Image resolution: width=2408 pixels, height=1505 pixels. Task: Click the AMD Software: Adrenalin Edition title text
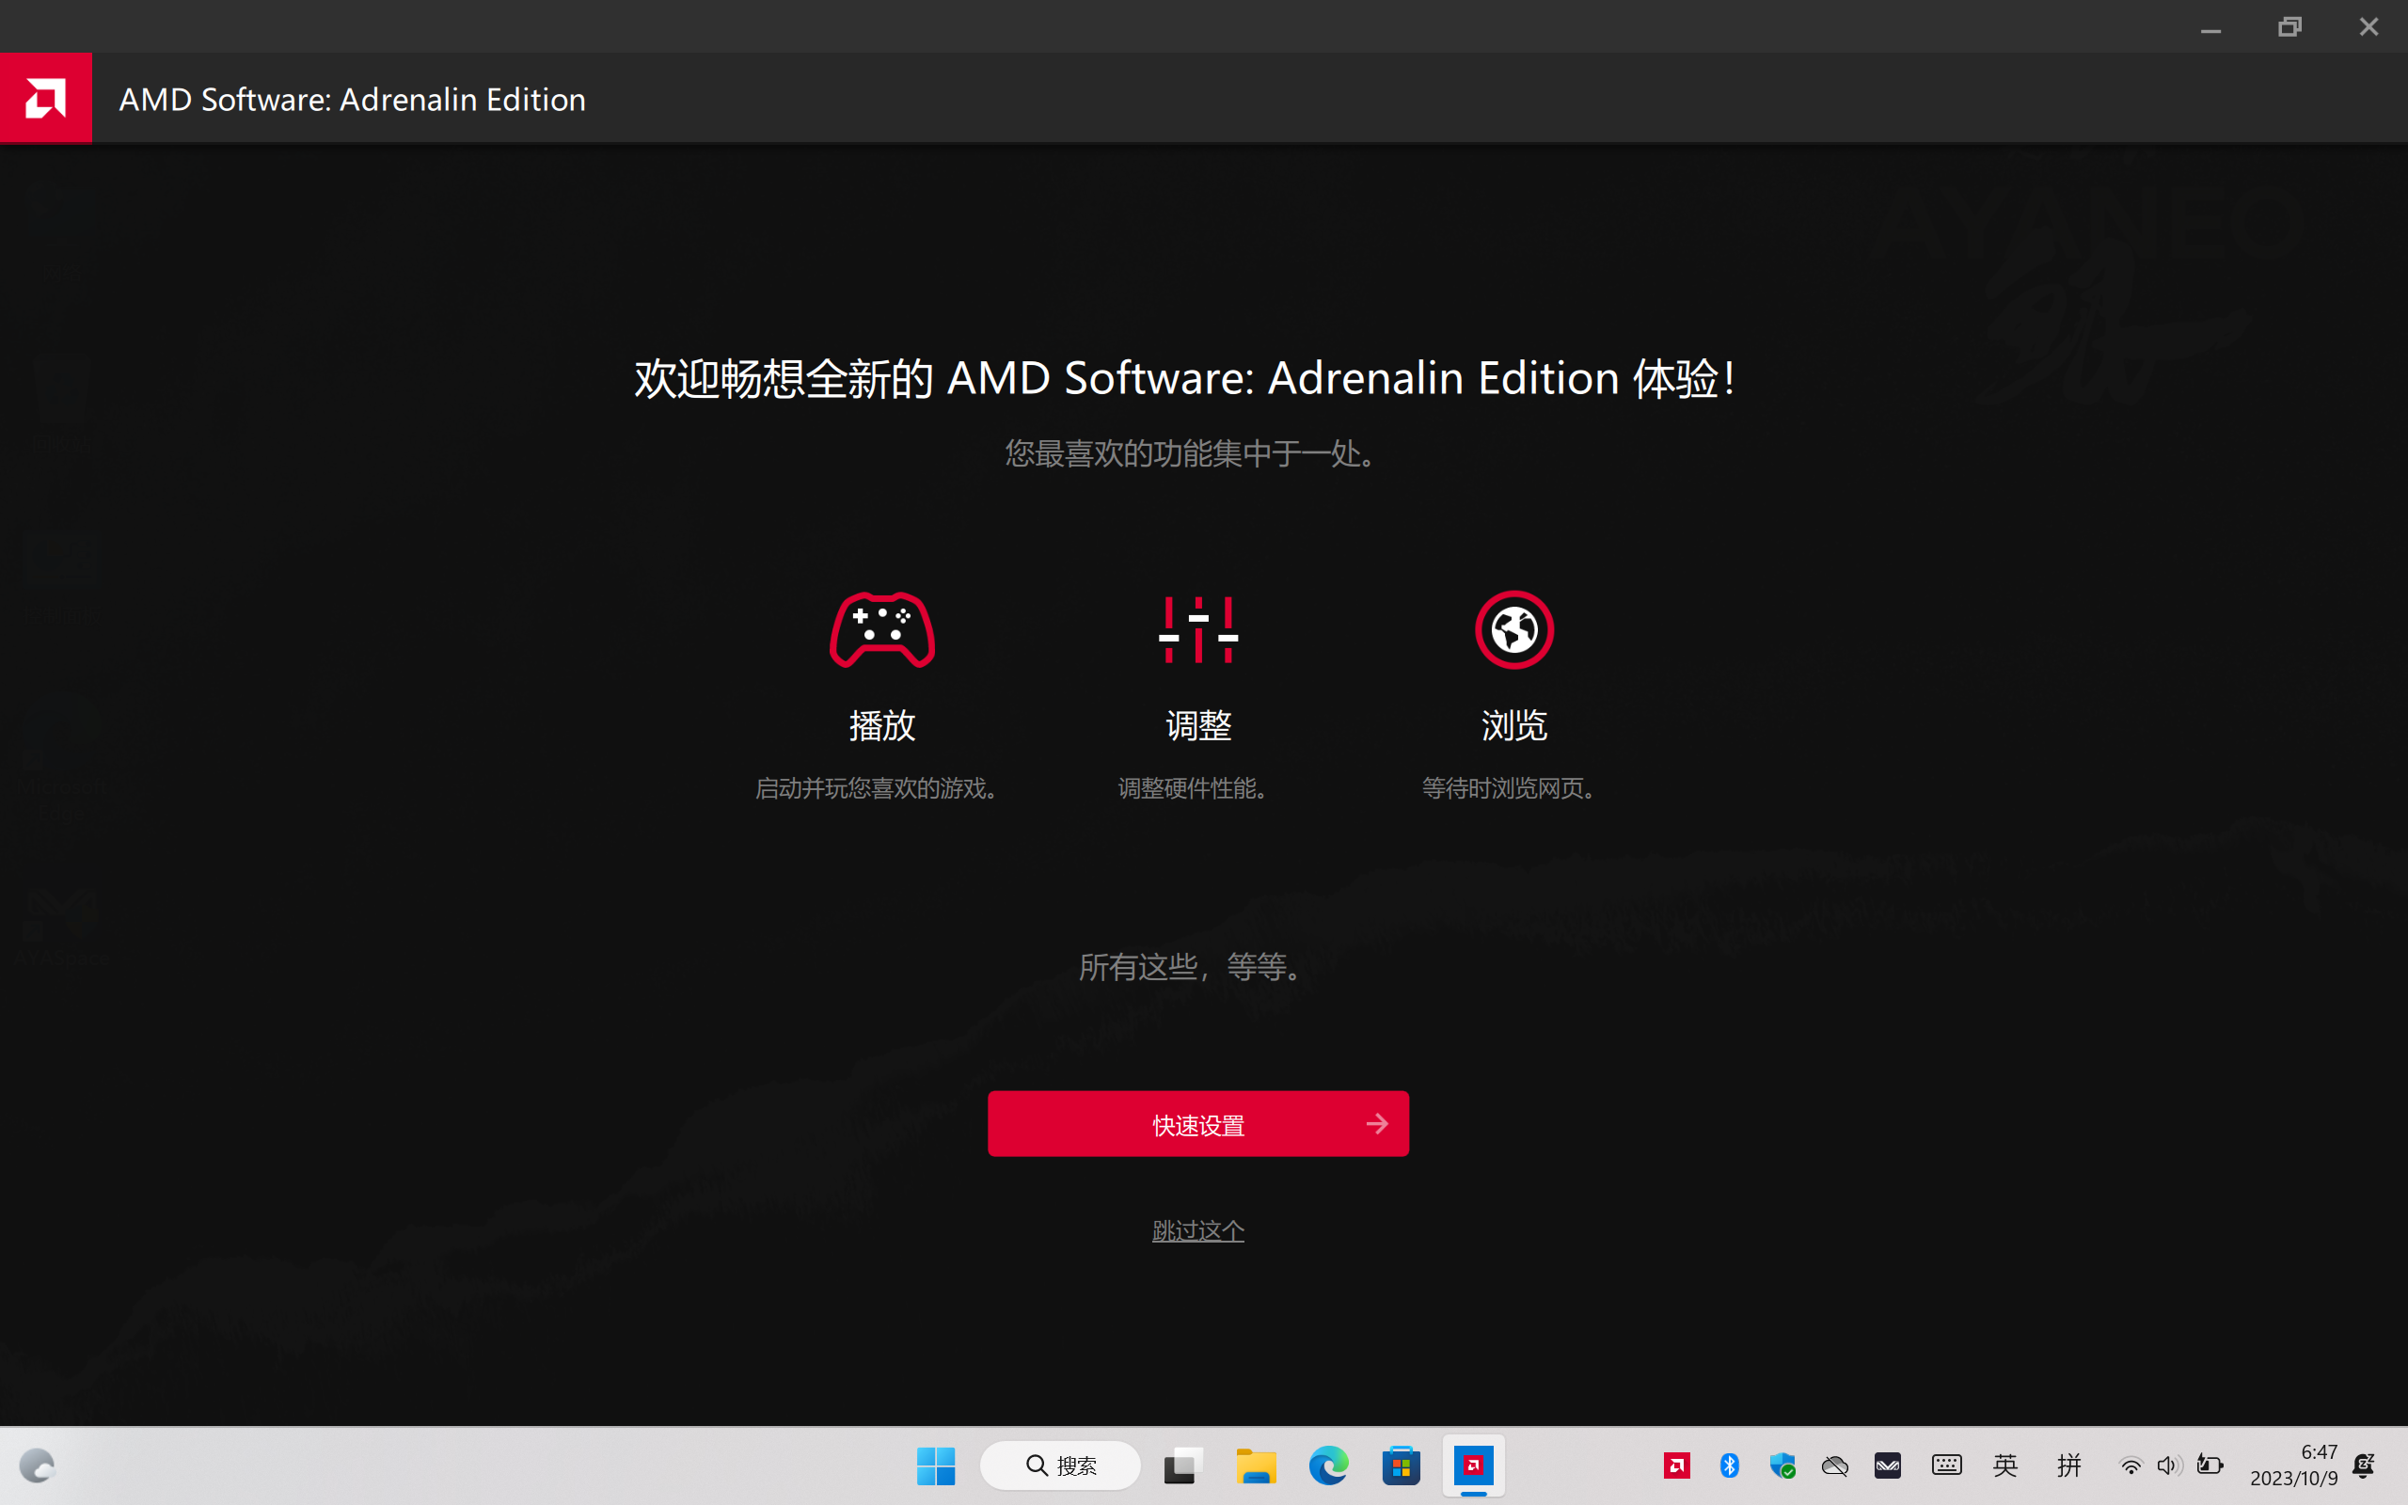pos(352,100)
